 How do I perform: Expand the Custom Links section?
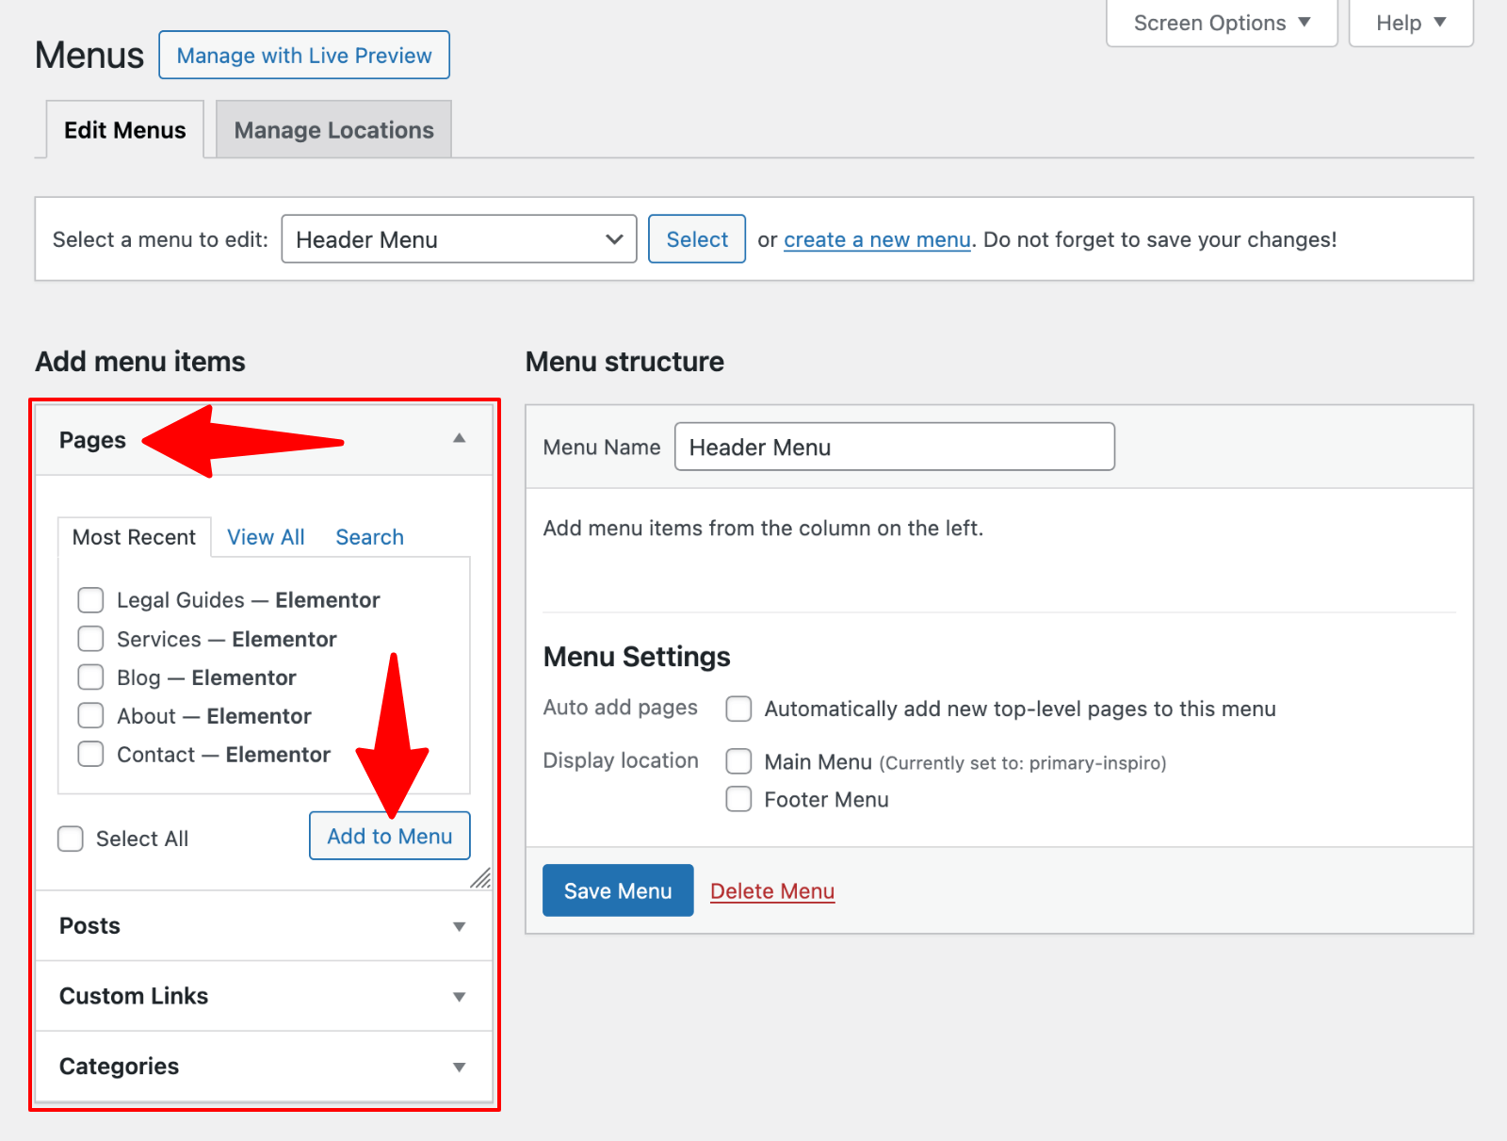point(459,997)
